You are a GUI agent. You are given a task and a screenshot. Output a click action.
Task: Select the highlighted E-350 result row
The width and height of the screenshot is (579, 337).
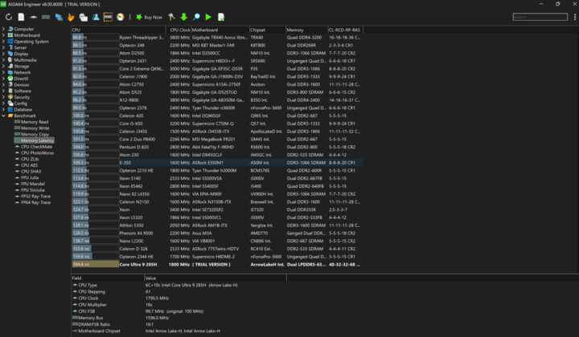[x=217, y=162]
